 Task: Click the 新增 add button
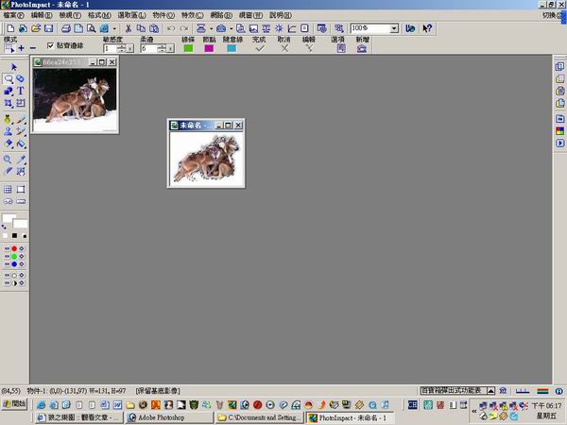[362, 48]
